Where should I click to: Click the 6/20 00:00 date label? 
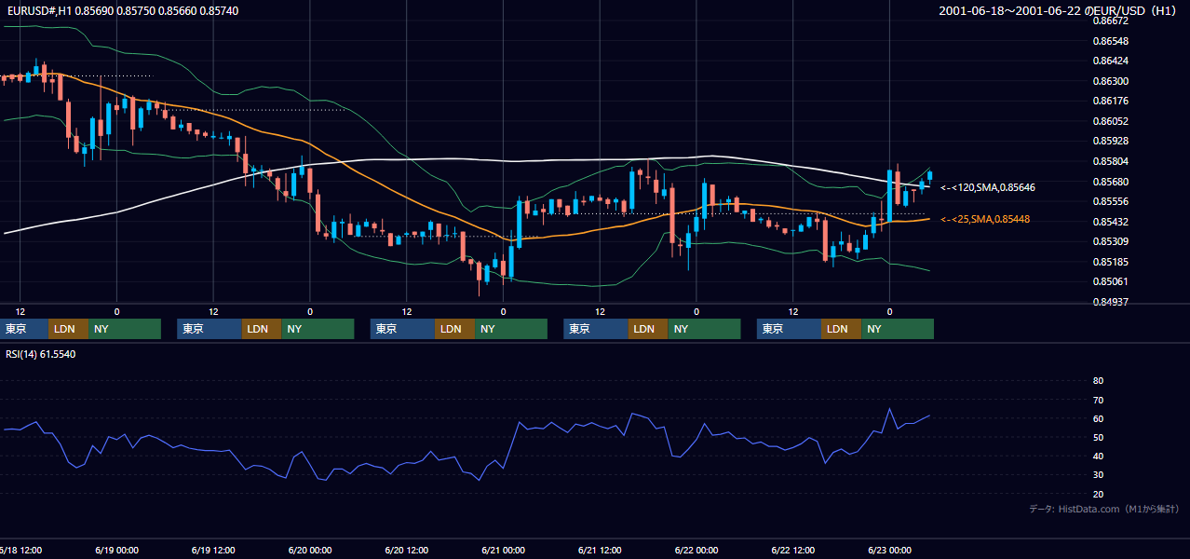(x=310, y=550)
